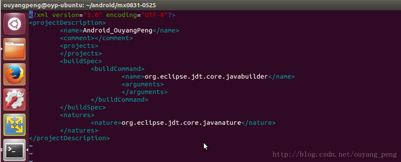Click the closing </buildCommand> tag
The image size is (401, 162).
[119, 99]
